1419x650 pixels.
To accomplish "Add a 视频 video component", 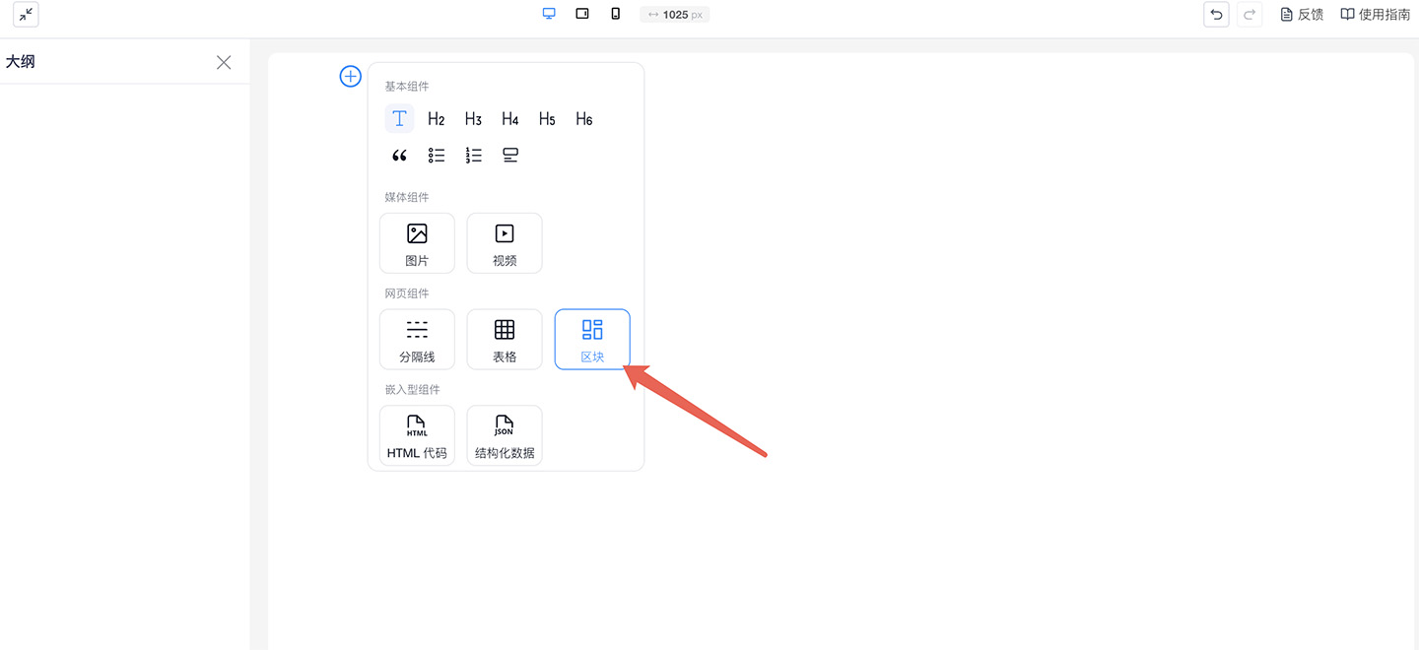I will pyautogui.click(x=505, y=243).
